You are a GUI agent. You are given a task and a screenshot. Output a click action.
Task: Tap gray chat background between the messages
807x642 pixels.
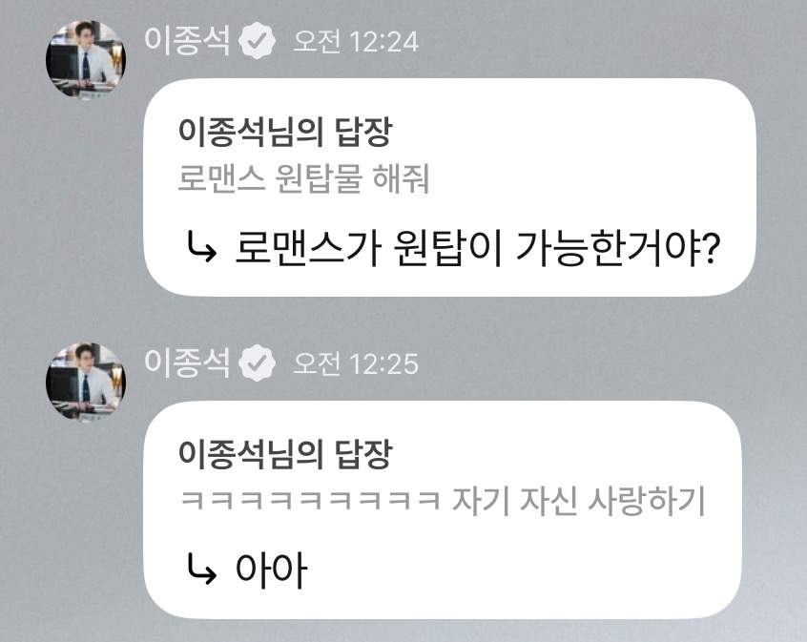click(x=464, y=321)
